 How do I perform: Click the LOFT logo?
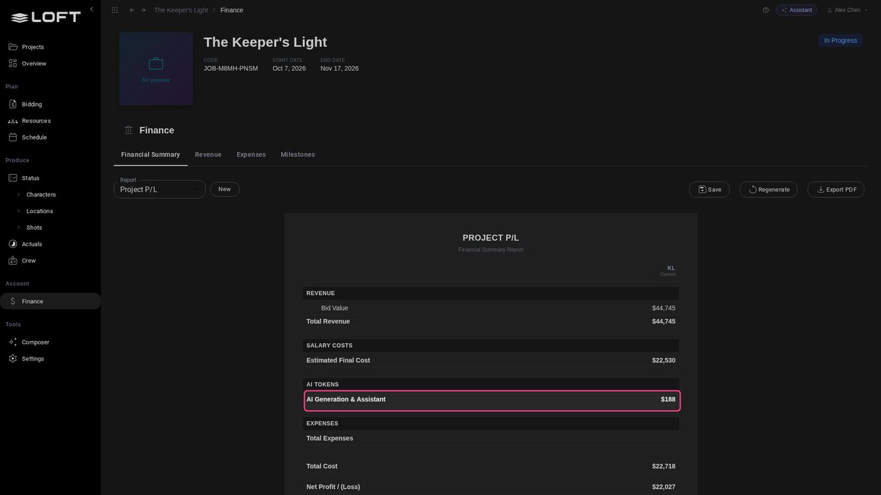[46, 17]
